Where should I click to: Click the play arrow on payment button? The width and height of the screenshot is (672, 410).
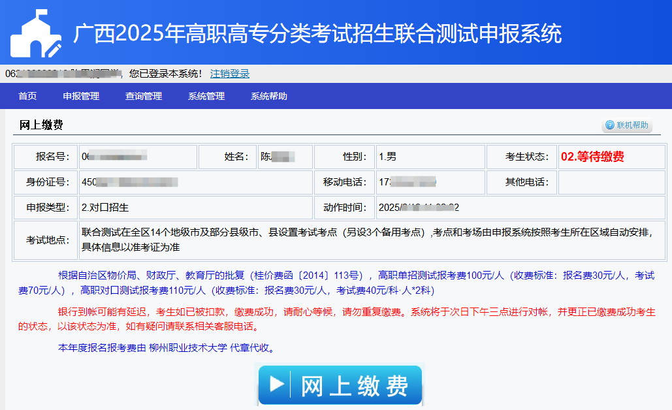(277, 385)
